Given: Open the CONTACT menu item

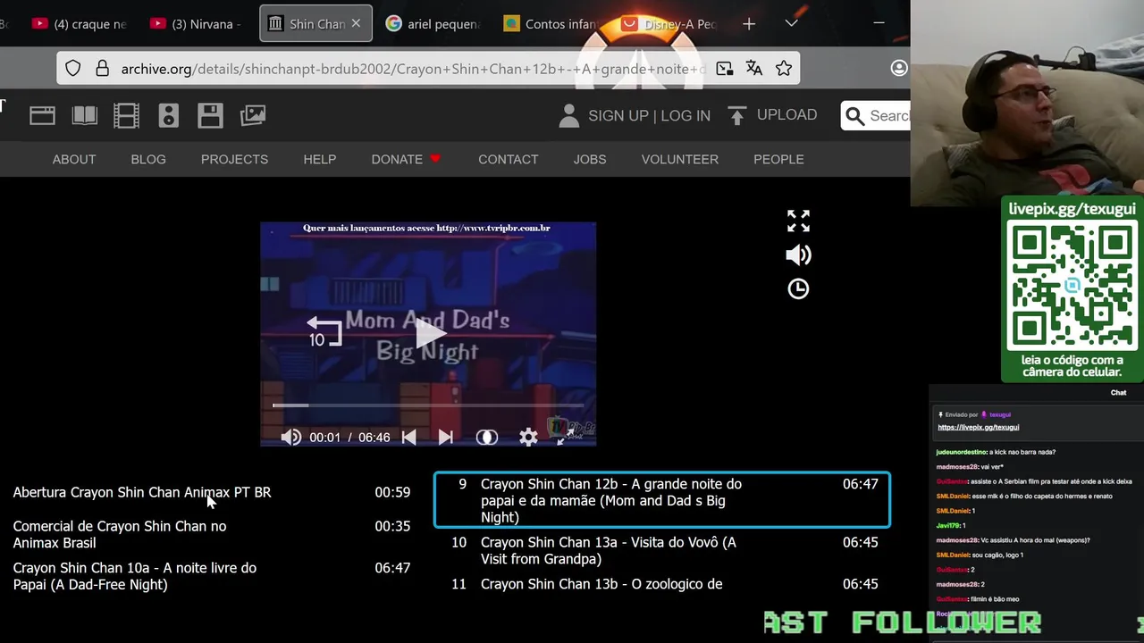Looking at the screenshot, I should coord(509,159).
